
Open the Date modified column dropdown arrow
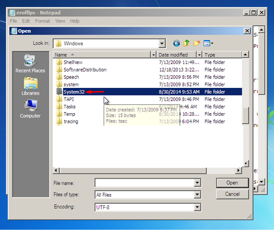(199, 55)
